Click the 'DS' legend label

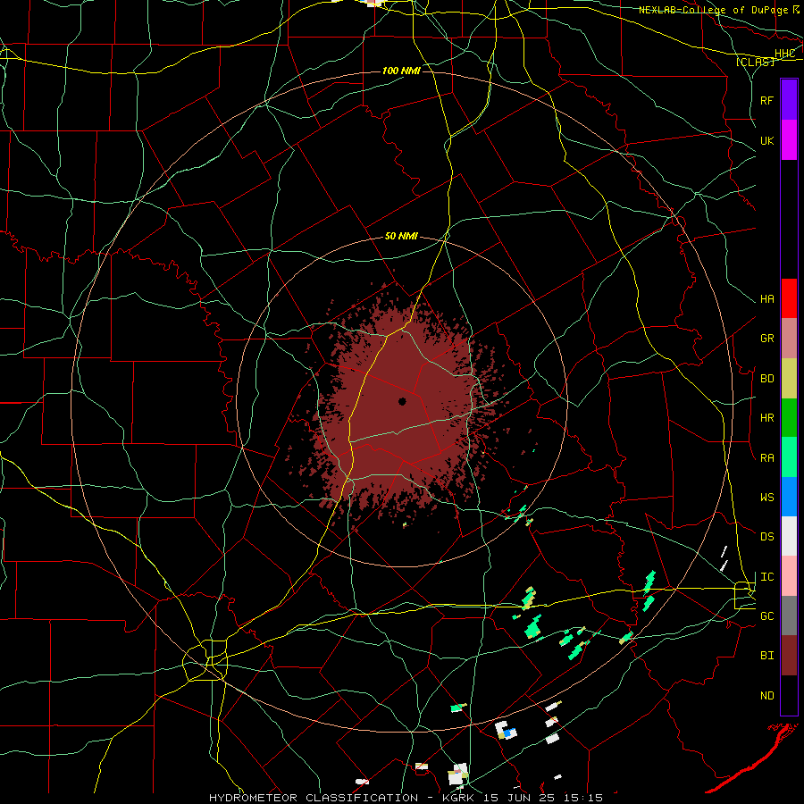pyautogui.click(x=767, y=537)
